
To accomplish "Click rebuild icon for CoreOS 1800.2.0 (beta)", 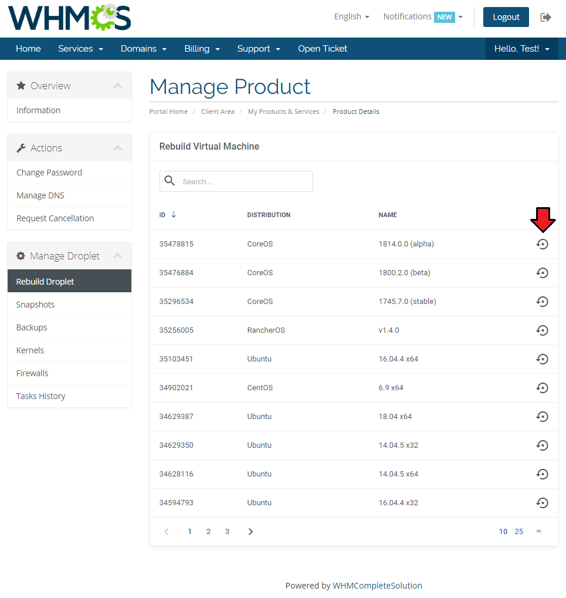I will pos(542,273).
